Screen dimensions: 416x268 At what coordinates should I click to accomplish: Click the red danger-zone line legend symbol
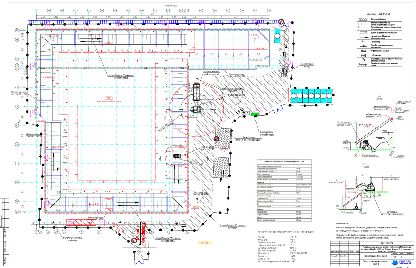[363, 27]
